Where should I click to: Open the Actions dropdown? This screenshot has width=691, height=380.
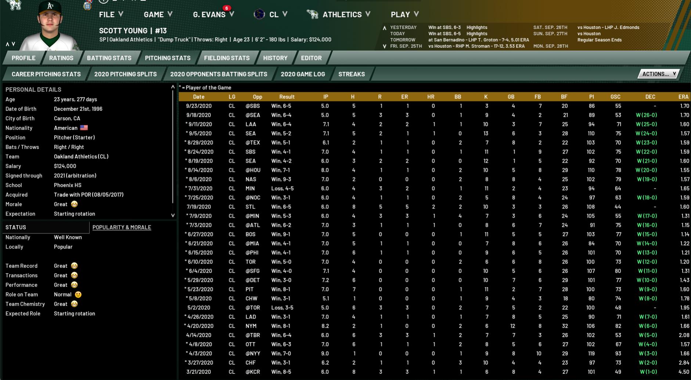(658, 74)
